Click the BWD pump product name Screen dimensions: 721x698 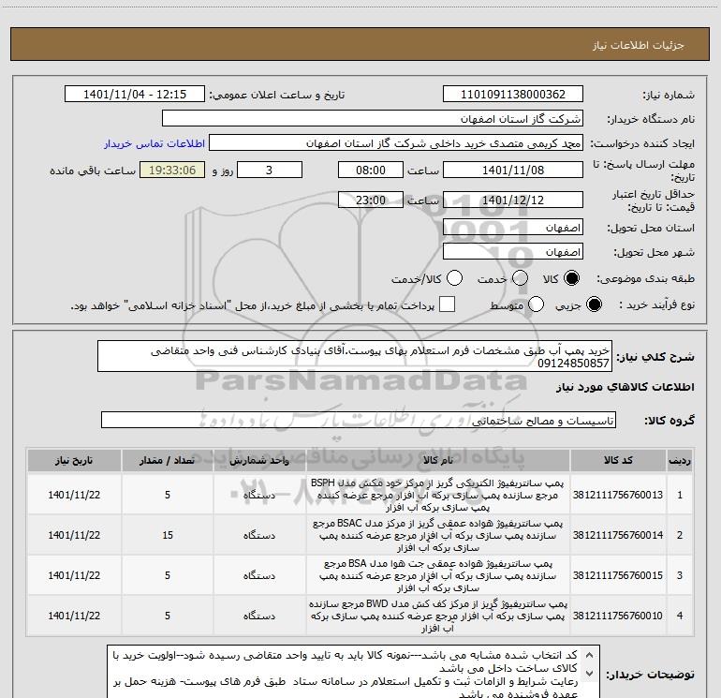pyautogui.click(x=438, y=616)
